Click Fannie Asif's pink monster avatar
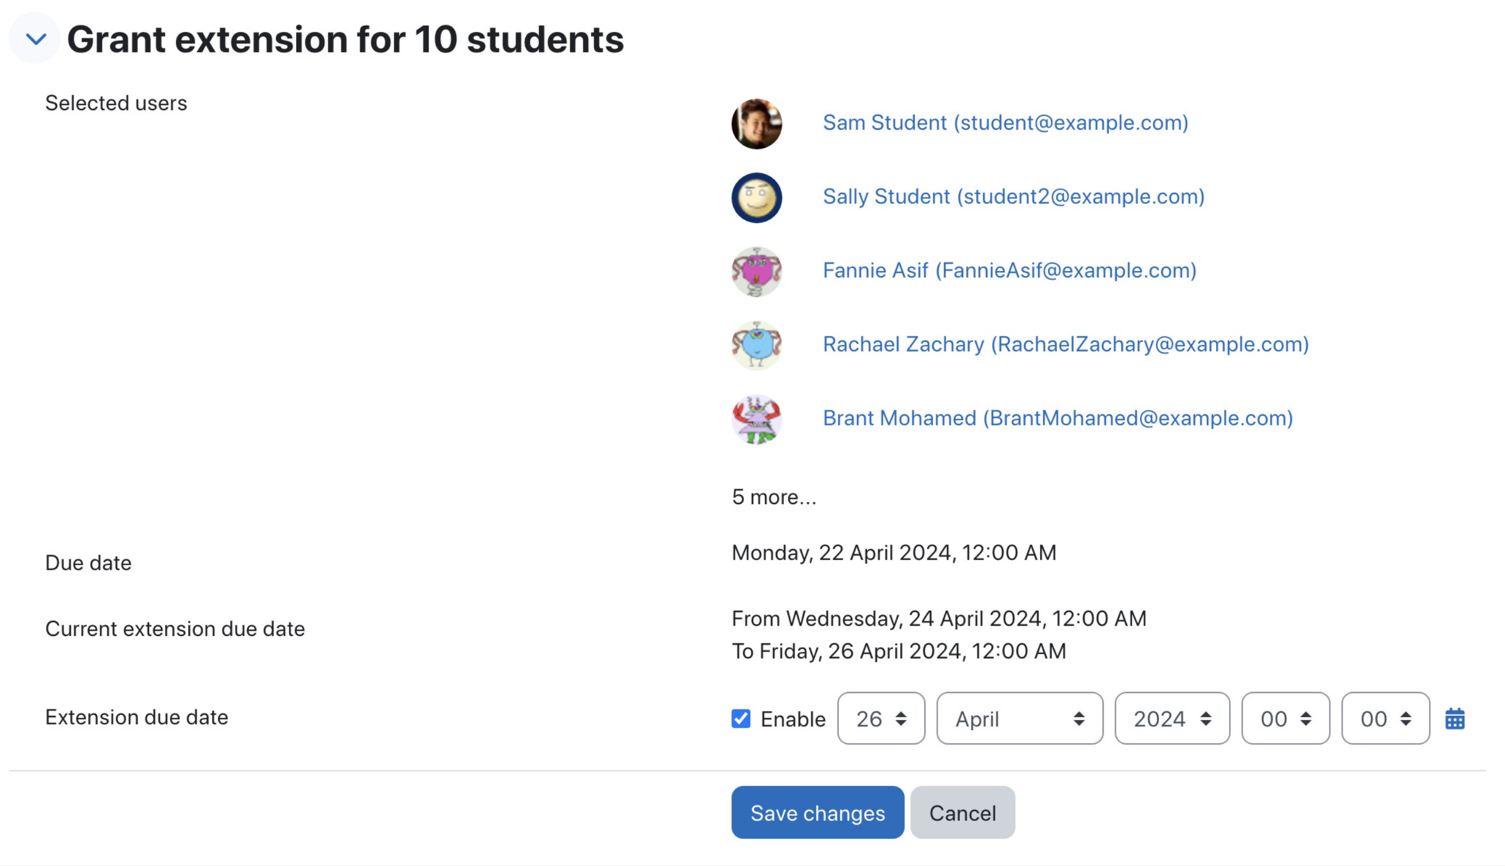1505x866 pixels. 756,272
